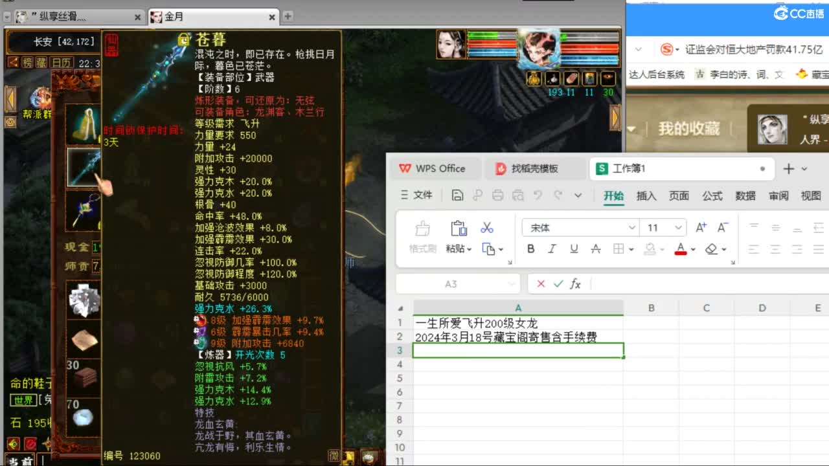This screenshot has width=829, height=466.
Task: Click the new game tab plus button
Action: click(288, 16)
